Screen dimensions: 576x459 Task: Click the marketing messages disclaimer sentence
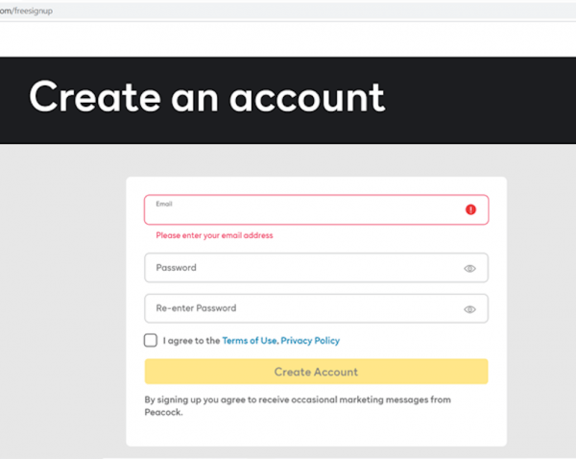point(297,399)
